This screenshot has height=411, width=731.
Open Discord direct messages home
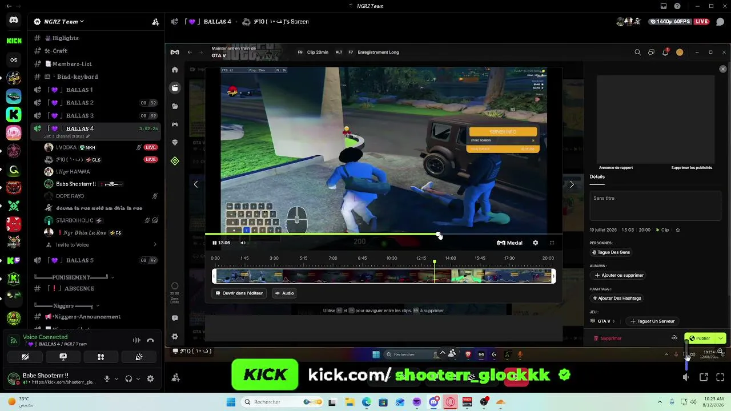point(14,21)
